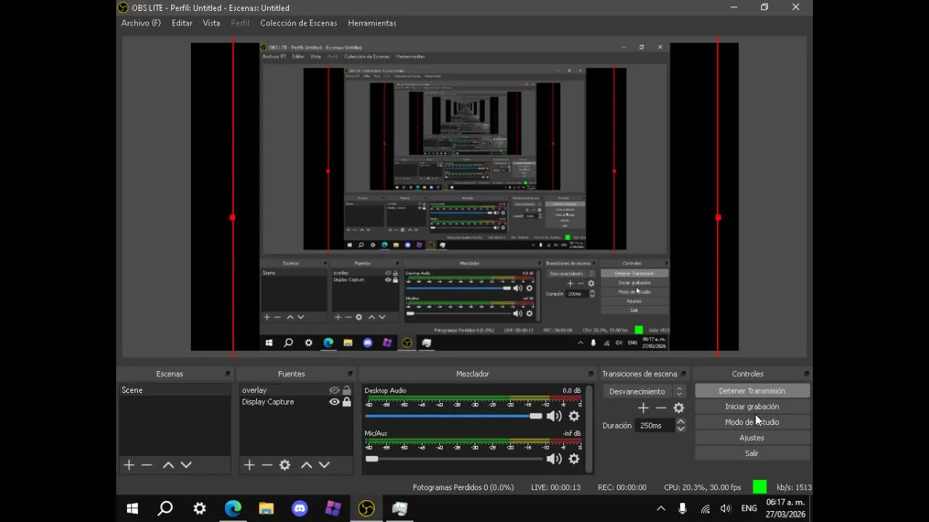Open Ajustes settings button
929x522 pixels.
[752, 438]
